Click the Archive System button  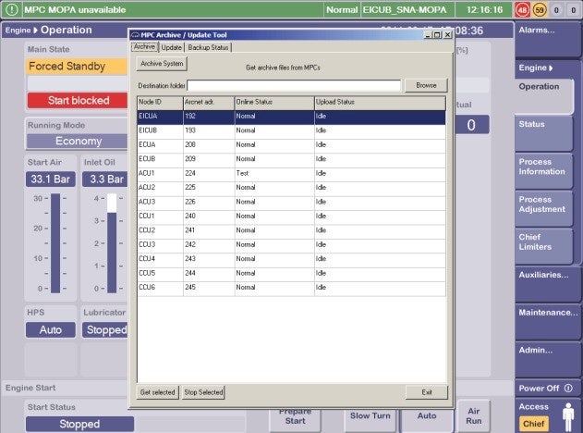[x=162, y=64]
